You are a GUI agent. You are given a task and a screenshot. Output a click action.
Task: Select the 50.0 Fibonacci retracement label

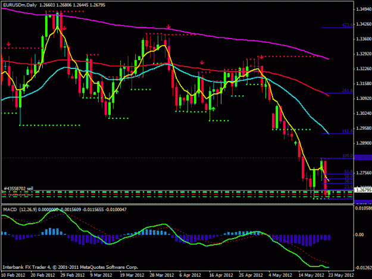click(x=348, y=176)
